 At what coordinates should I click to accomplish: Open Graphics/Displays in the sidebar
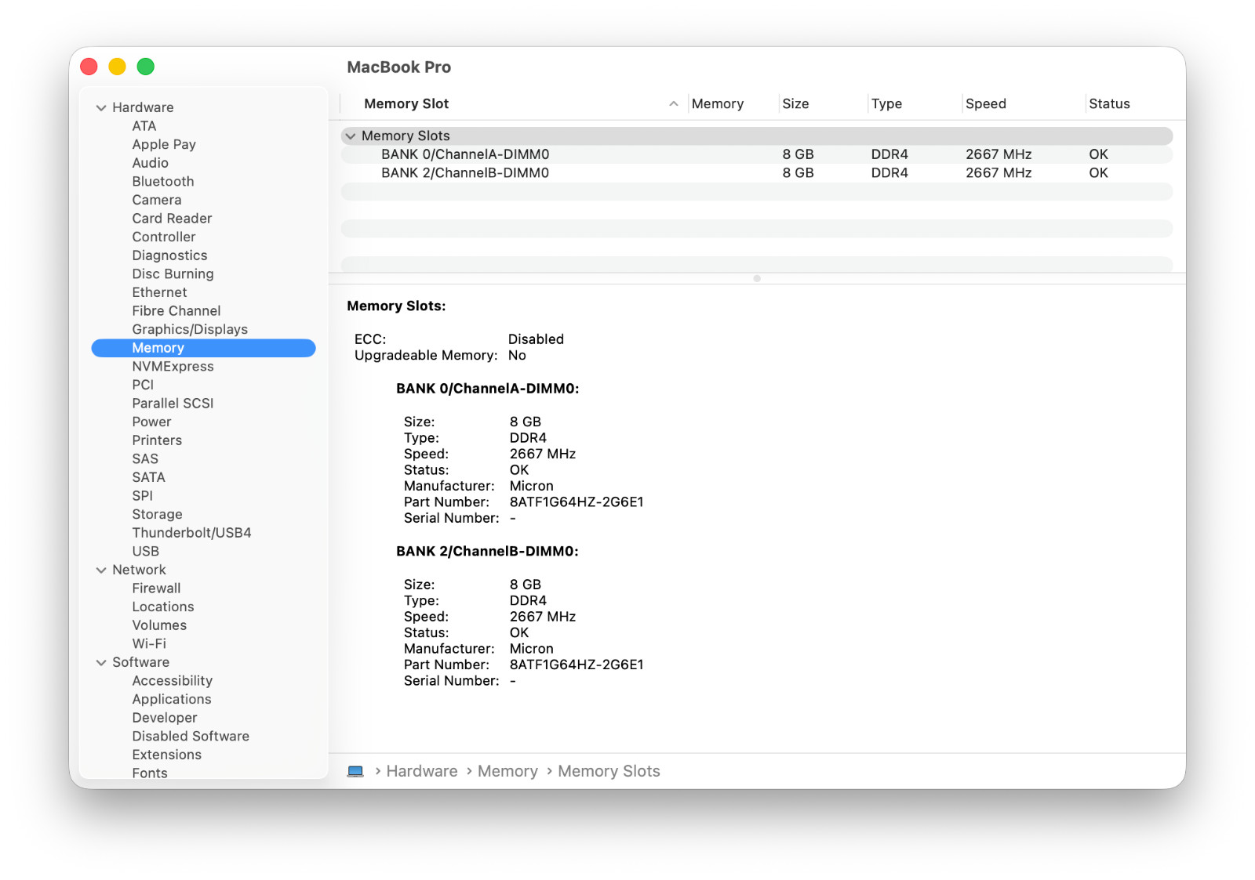190,329
